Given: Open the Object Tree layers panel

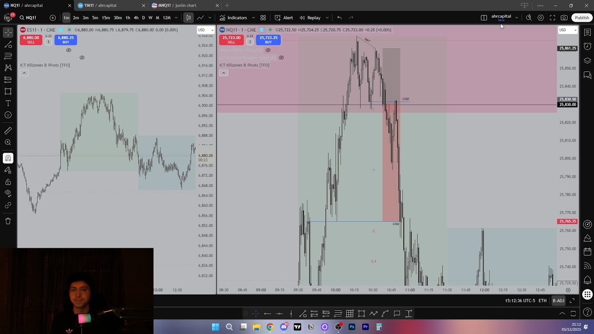Looking at the screenshot, I should pyautogui.click(x=588, y=61).
